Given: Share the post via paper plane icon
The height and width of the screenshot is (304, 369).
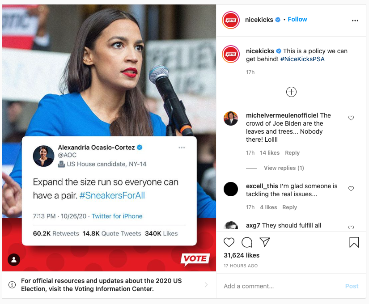Looking at the screenshot, I should (x=265, y=242).
